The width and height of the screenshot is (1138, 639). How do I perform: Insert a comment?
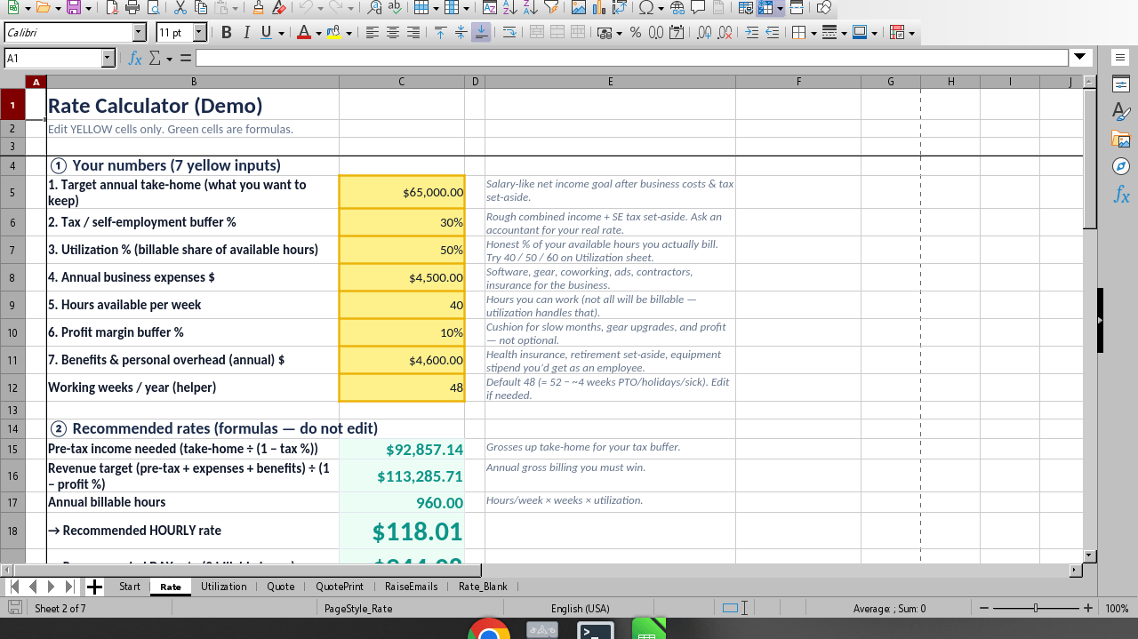coord(697,8)
